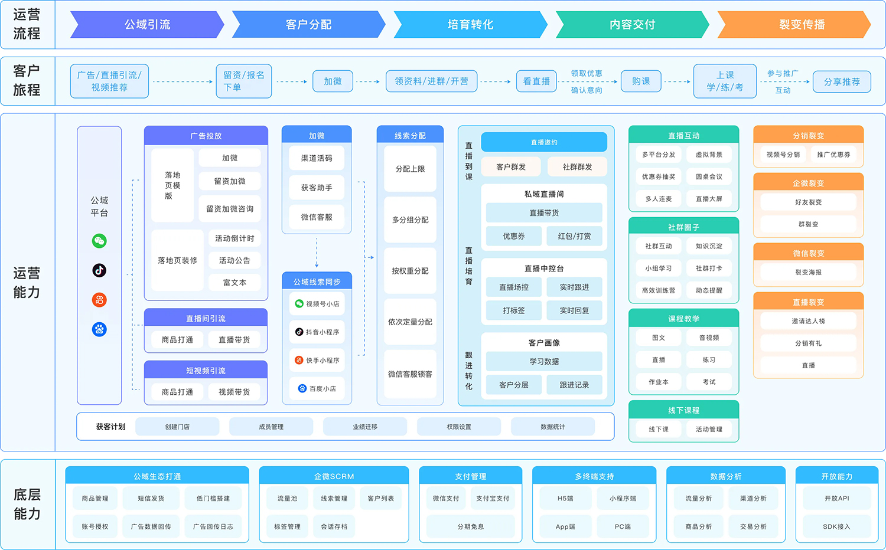The width and height of the screenshot is (886, 550).
Task: Click the 直播邀约 blue header button
Action: click(544, 142)
